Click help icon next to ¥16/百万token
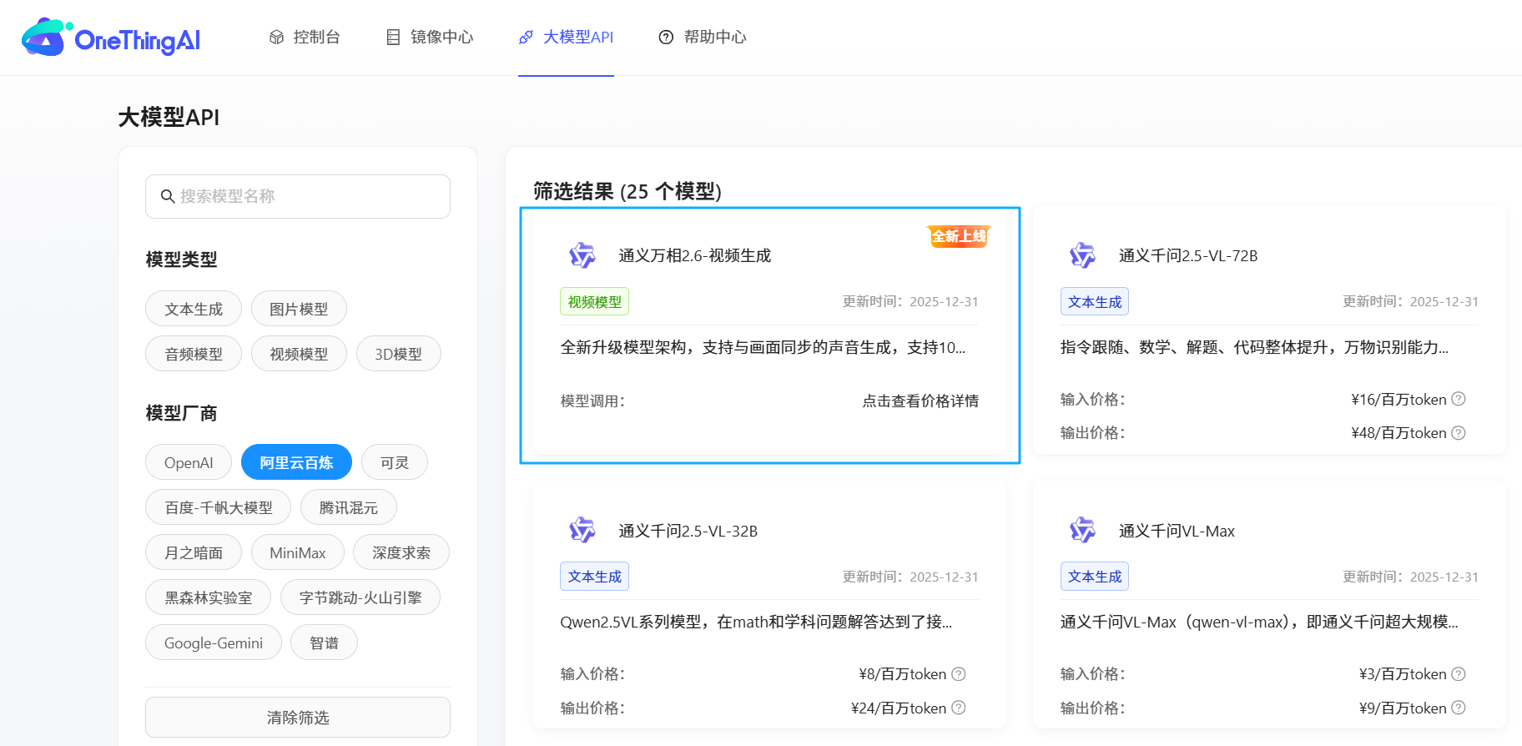Screen dimensions: 1522x746 (x=1459, y=399)
